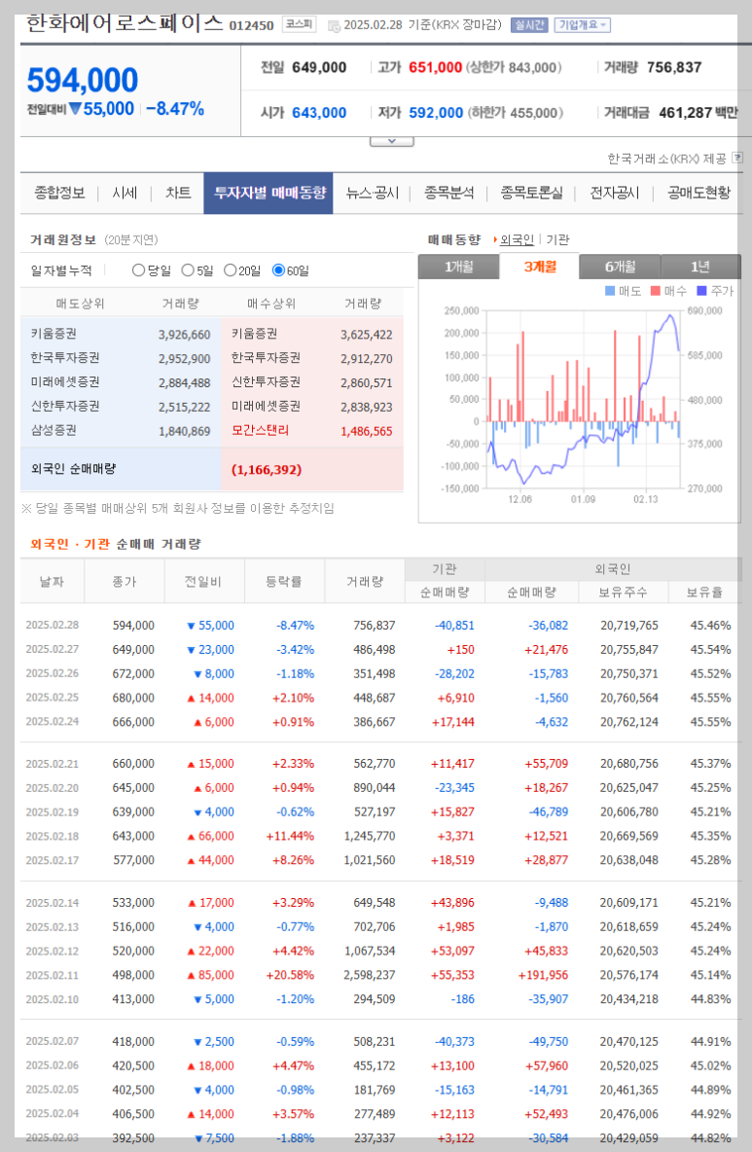The image size is (752, 1152).
Task: Click the info icon beside 한국거래소(KRX) 제공
Action: [737, 158]
